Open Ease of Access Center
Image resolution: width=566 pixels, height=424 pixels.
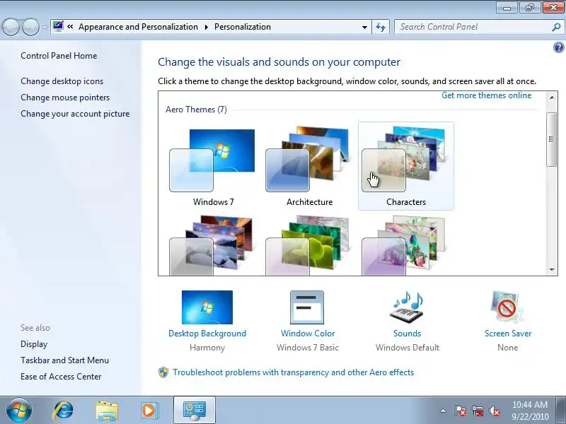click(x=61, y=377)
